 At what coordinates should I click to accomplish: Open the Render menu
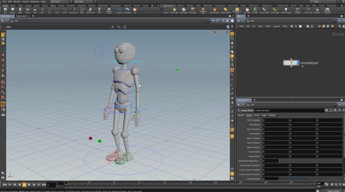(x=17, y=1)
